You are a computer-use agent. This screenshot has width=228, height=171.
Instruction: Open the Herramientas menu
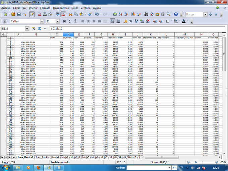pyautogui.click(x=61, y=7)
